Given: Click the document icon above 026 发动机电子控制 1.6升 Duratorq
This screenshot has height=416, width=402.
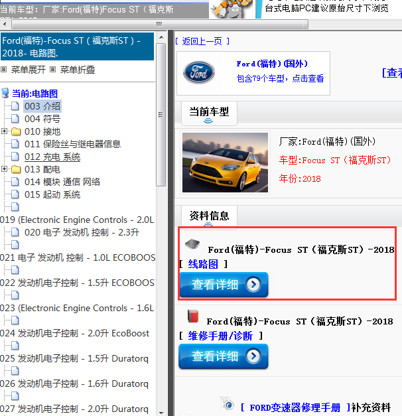Looking at the screenshot, I should pos(15,371).
